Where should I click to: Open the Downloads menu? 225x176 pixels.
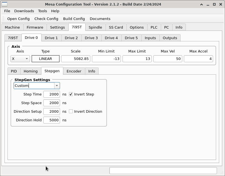[24, 11]
